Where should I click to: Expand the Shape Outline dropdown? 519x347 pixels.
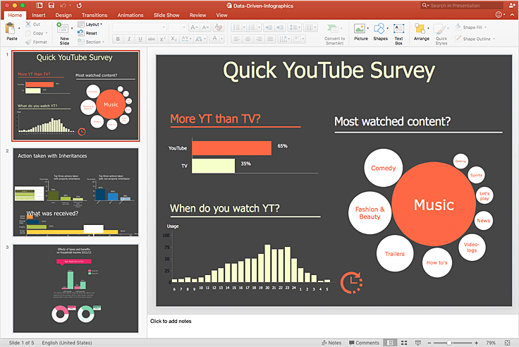tap(494, 39)
